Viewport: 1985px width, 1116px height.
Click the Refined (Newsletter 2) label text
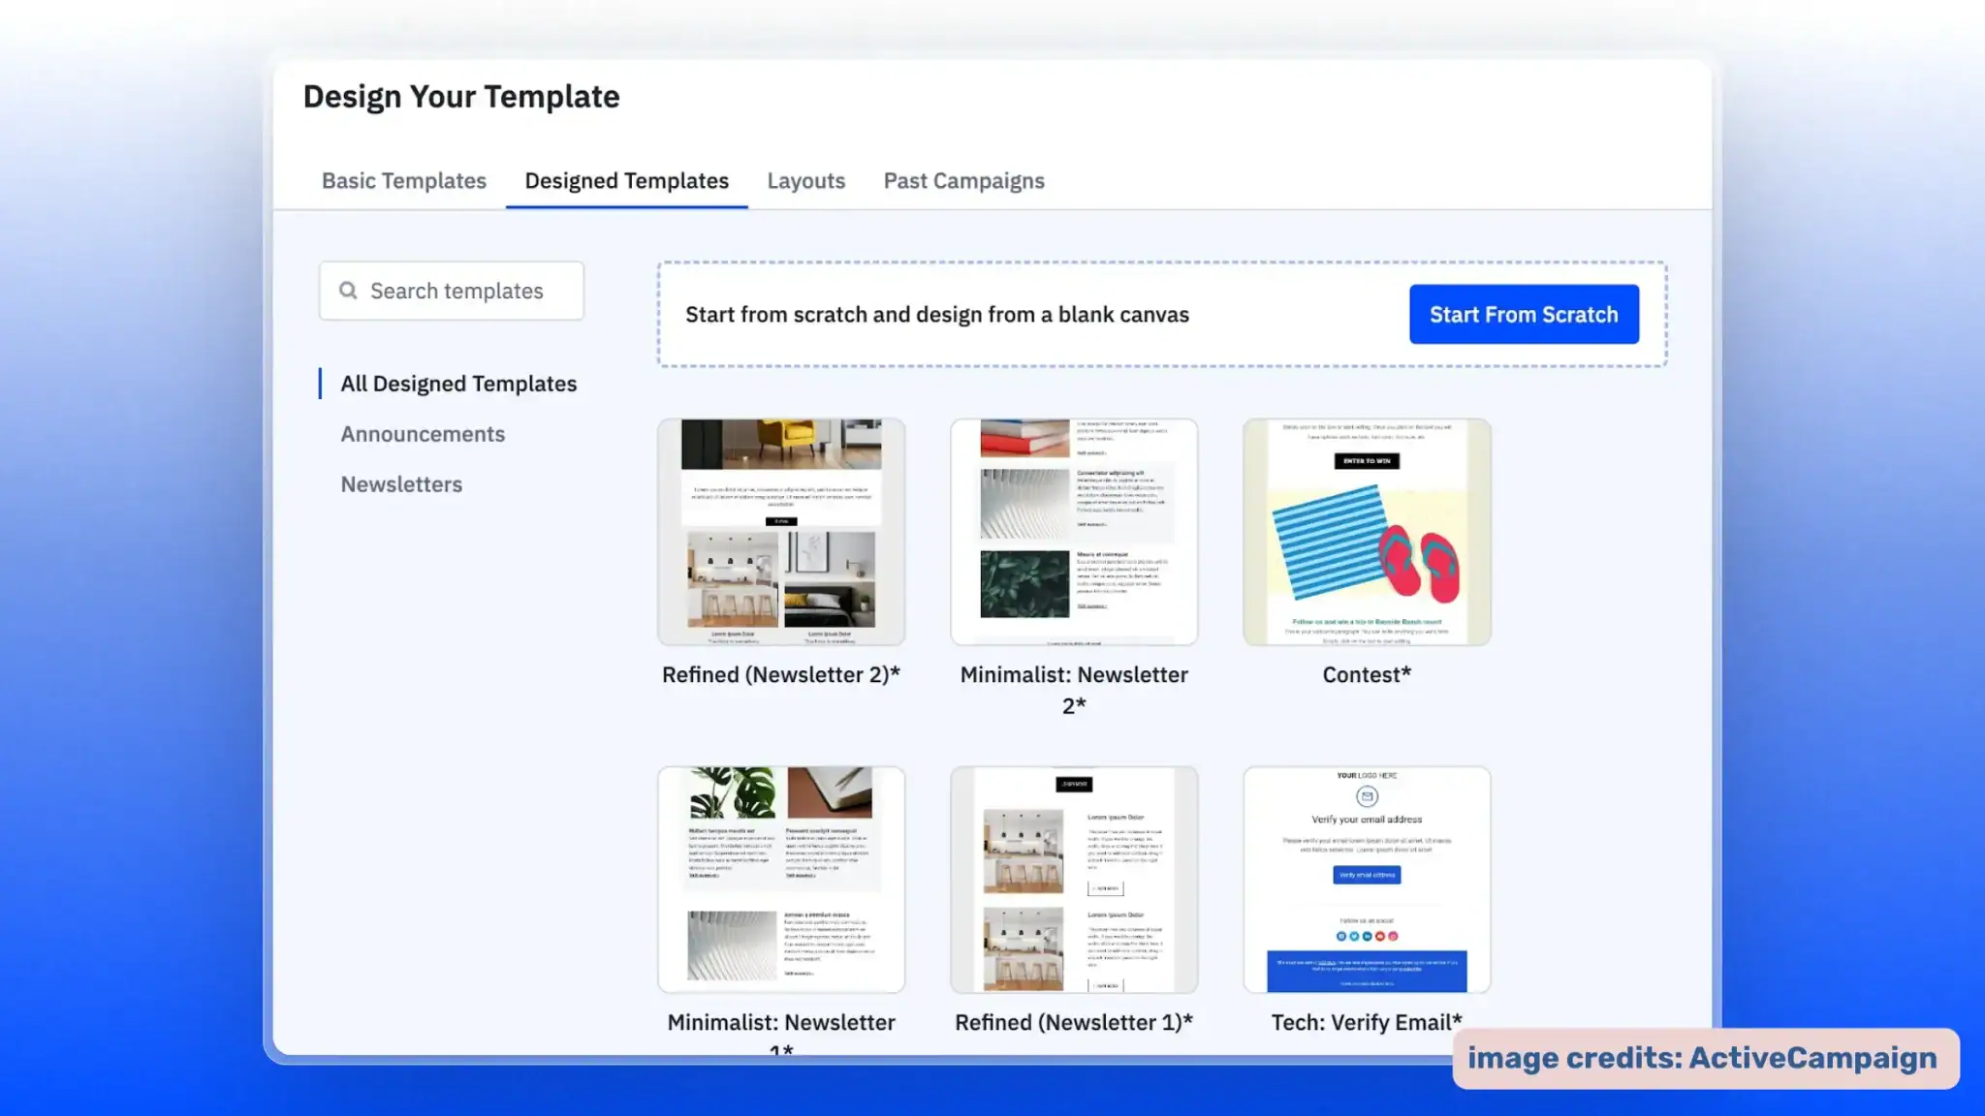[x=781, y=675]
